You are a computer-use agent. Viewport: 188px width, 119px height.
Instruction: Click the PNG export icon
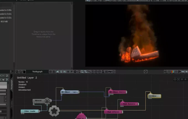point(183,72)
